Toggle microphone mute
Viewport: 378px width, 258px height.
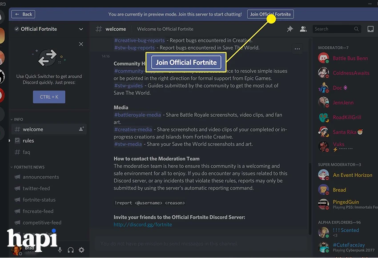click(x=60, y=250)
